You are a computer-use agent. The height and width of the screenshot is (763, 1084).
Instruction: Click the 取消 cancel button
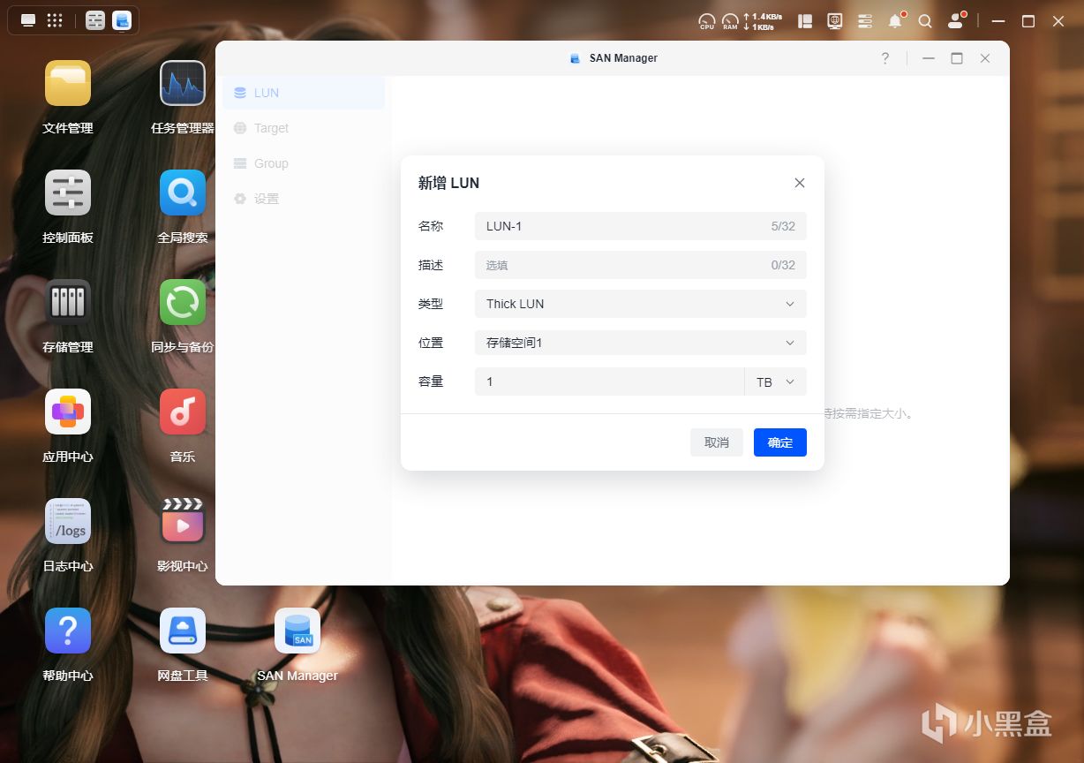coord(717,442)
